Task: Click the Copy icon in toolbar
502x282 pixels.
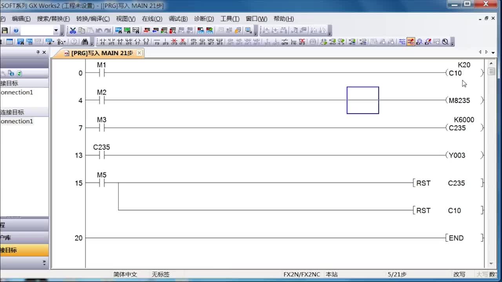Action: click(x=82, y=31)
